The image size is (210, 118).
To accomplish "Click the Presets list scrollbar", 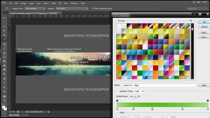I will click(192, 51).
